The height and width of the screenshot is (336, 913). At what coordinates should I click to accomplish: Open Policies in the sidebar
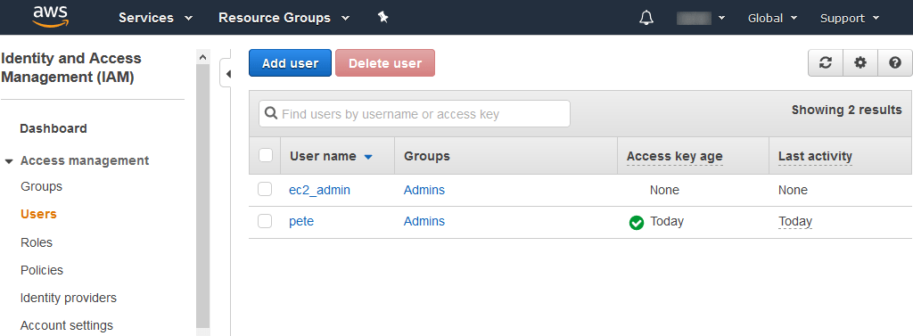pos(42,270)
